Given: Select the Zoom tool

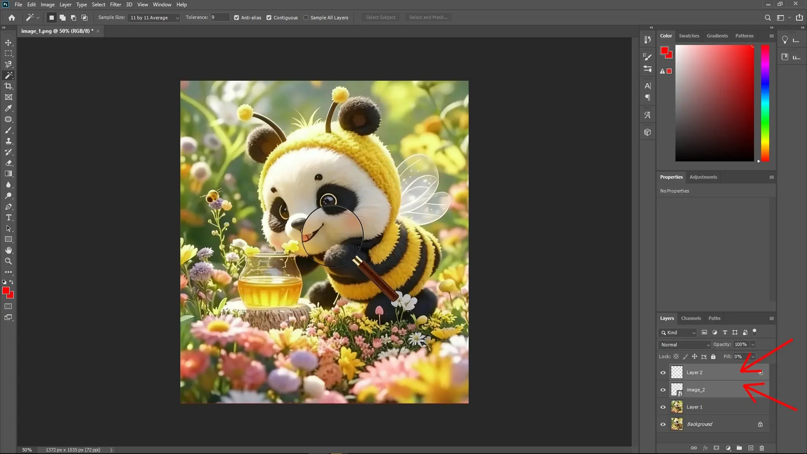Looking at the screenshot, I should coord(8,261).
